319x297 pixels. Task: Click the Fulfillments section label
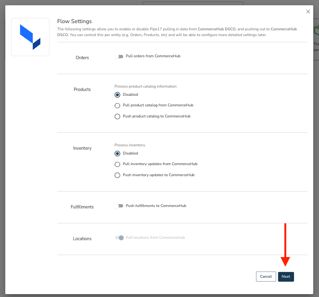point(82,207)
